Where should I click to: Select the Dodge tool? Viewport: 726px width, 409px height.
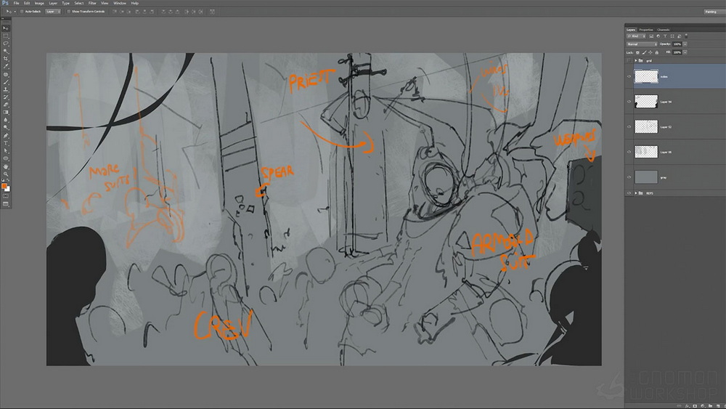pos(6,128)
